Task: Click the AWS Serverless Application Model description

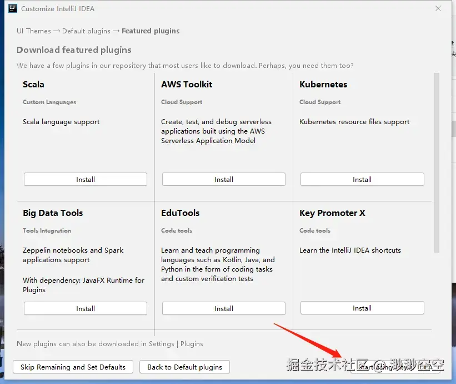Action: point(217,131)
